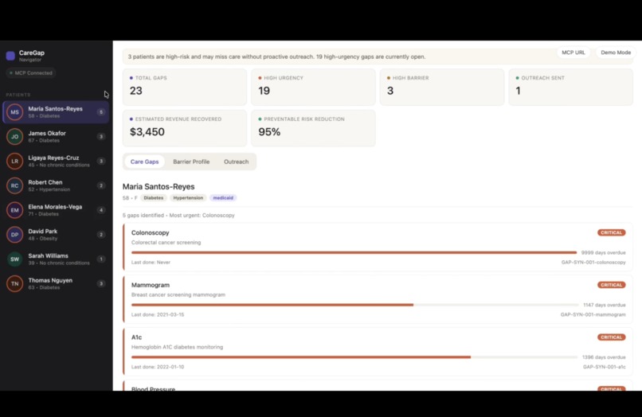Click the high-risk patients alert banner
642x417 pixels.
[378, 57]
